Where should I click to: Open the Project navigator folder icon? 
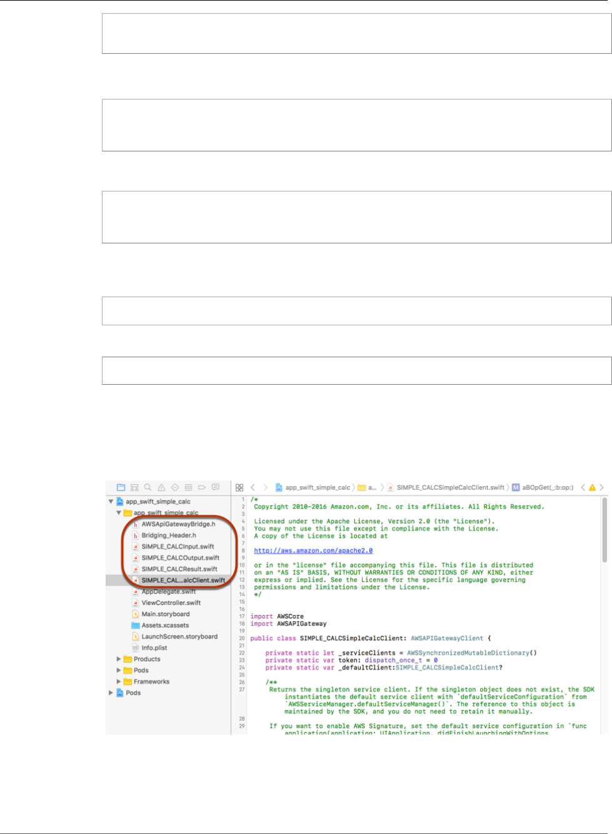[x=121, y=487]
